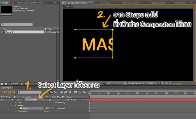Toggle lock box for Mask 1
The height and width of the screenshot is (119, 196).
(x=9, y=108)
